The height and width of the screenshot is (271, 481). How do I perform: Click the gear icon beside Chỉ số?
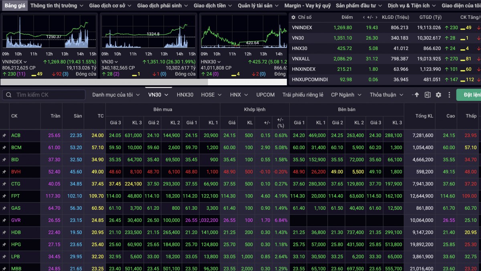point(293,18)
